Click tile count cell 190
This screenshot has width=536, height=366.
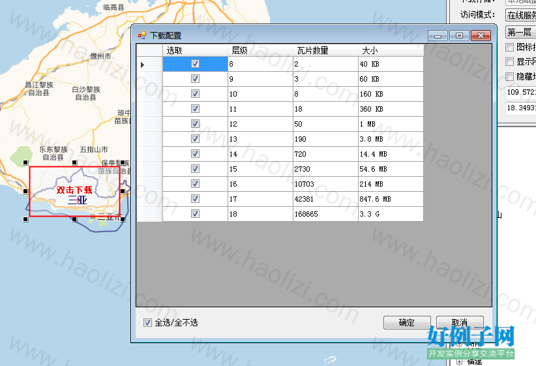325,139
